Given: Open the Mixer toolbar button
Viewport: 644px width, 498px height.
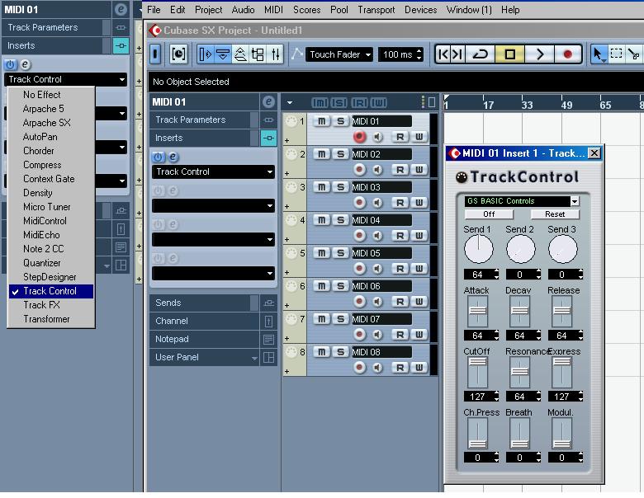Looking at the screenshot, I should (x=276, y=54).
